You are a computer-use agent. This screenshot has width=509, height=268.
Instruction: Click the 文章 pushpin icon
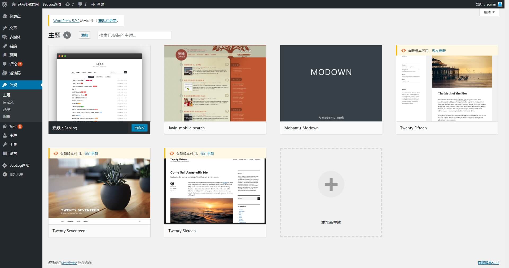point(5,28)
